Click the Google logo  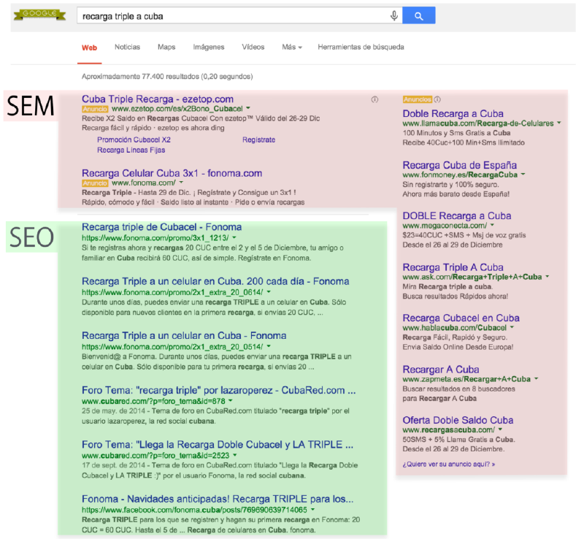click(x=39, y=15)
